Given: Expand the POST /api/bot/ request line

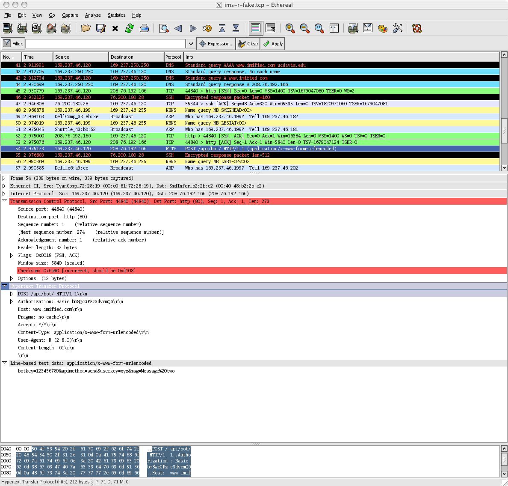Looking at the screenshot, I should click(x=12, y=294).
